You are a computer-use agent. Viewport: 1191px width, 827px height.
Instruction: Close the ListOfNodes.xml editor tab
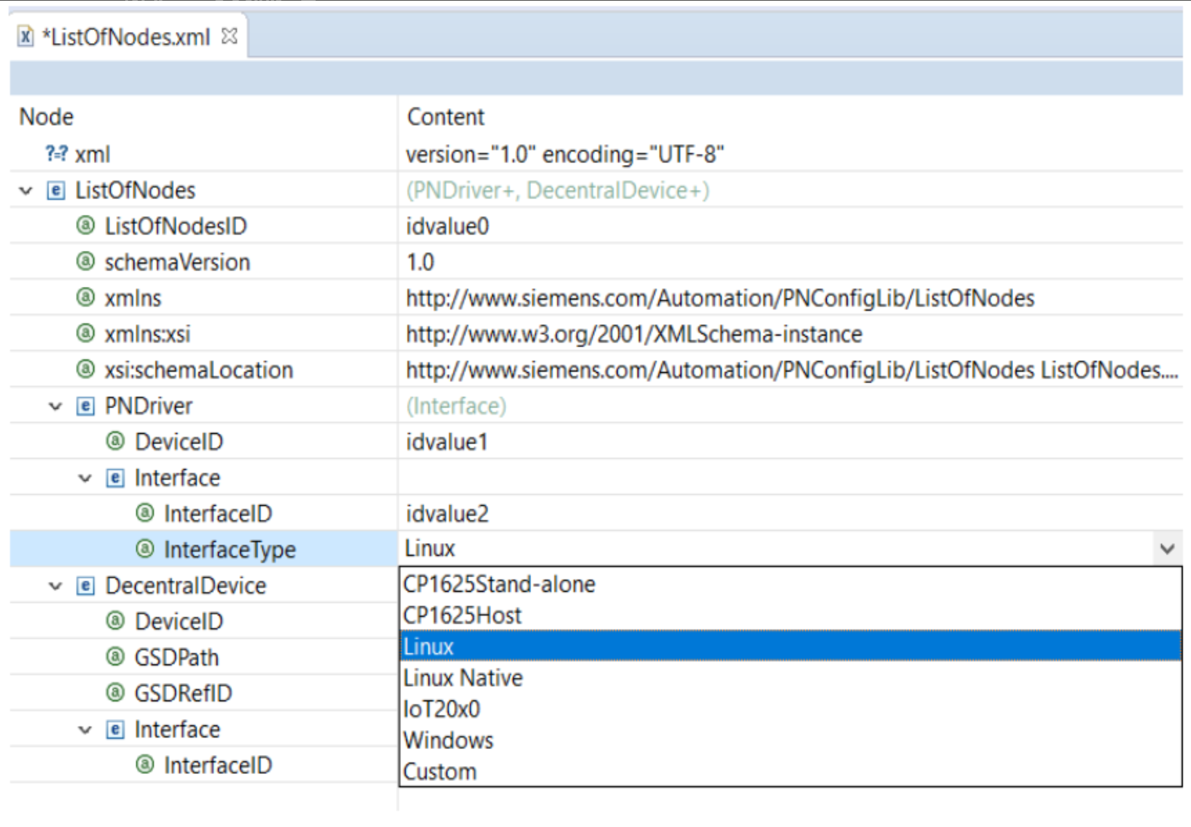229,37
